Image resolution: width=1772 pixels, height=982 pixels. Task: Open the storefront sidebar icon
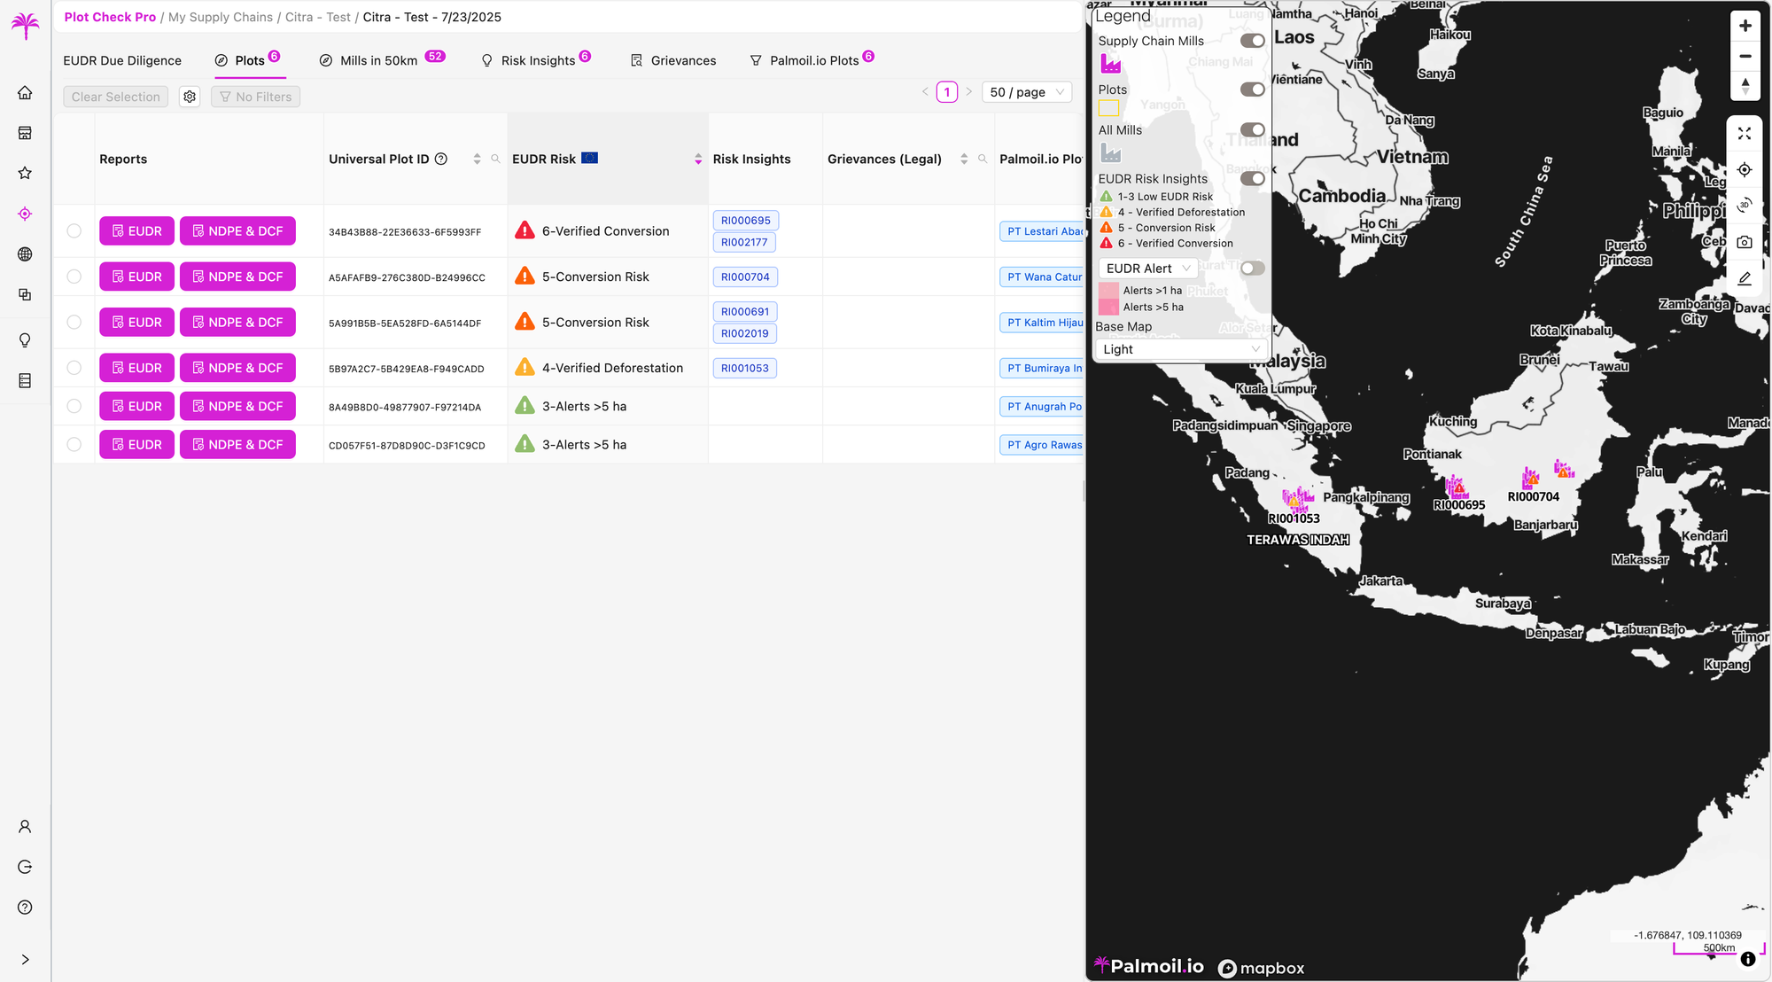click(25, 133)
